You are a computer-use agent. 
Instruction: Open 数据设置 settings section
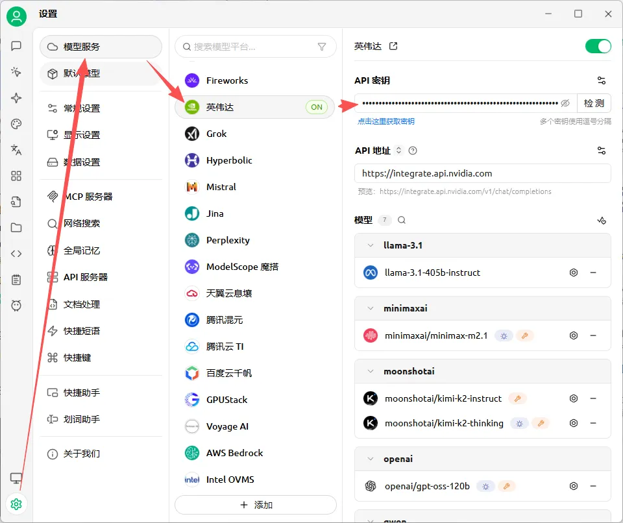click(x=101, y=162)
